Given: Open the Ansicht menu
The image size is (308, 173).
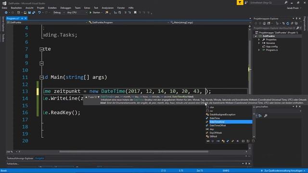Looking at the screenshot, I should click(29, 8).
